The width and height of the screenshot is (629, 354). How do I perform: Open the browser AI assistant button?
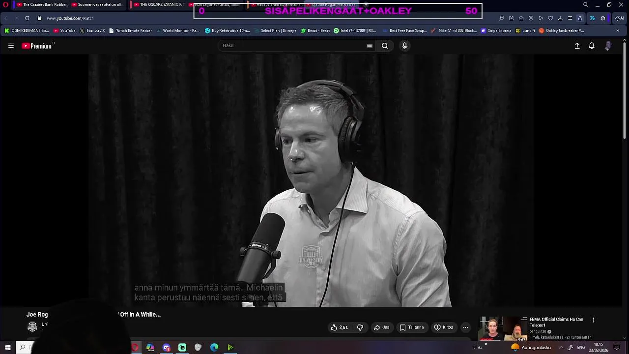click(x=620, y=18)
